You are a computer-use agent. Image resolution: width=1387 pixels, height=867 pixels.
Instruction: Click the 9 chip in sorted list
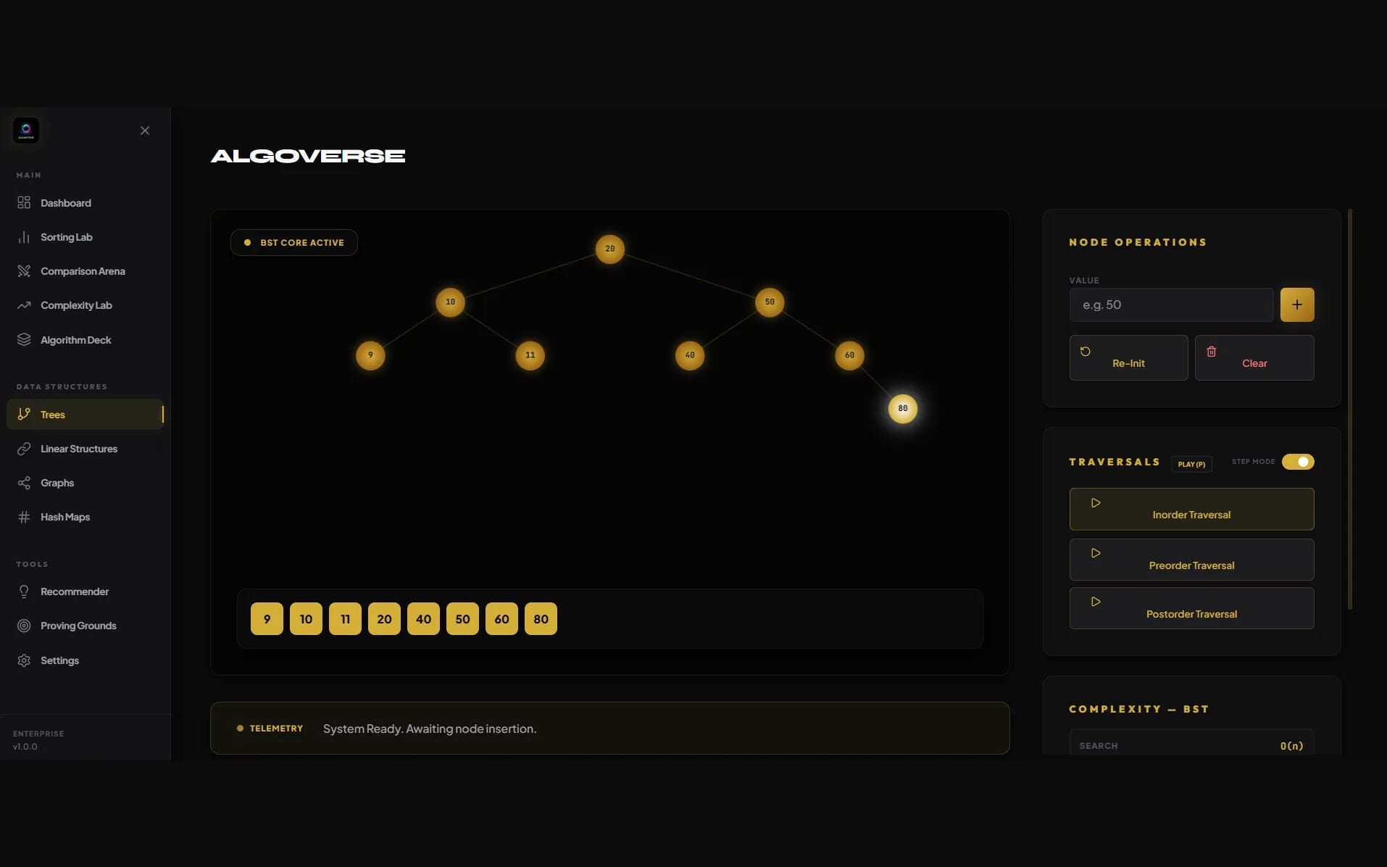[267, 619]
